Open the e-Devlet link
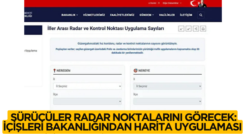Image resolution: width=246 pixels, height=134 pixels. [154, 3]
